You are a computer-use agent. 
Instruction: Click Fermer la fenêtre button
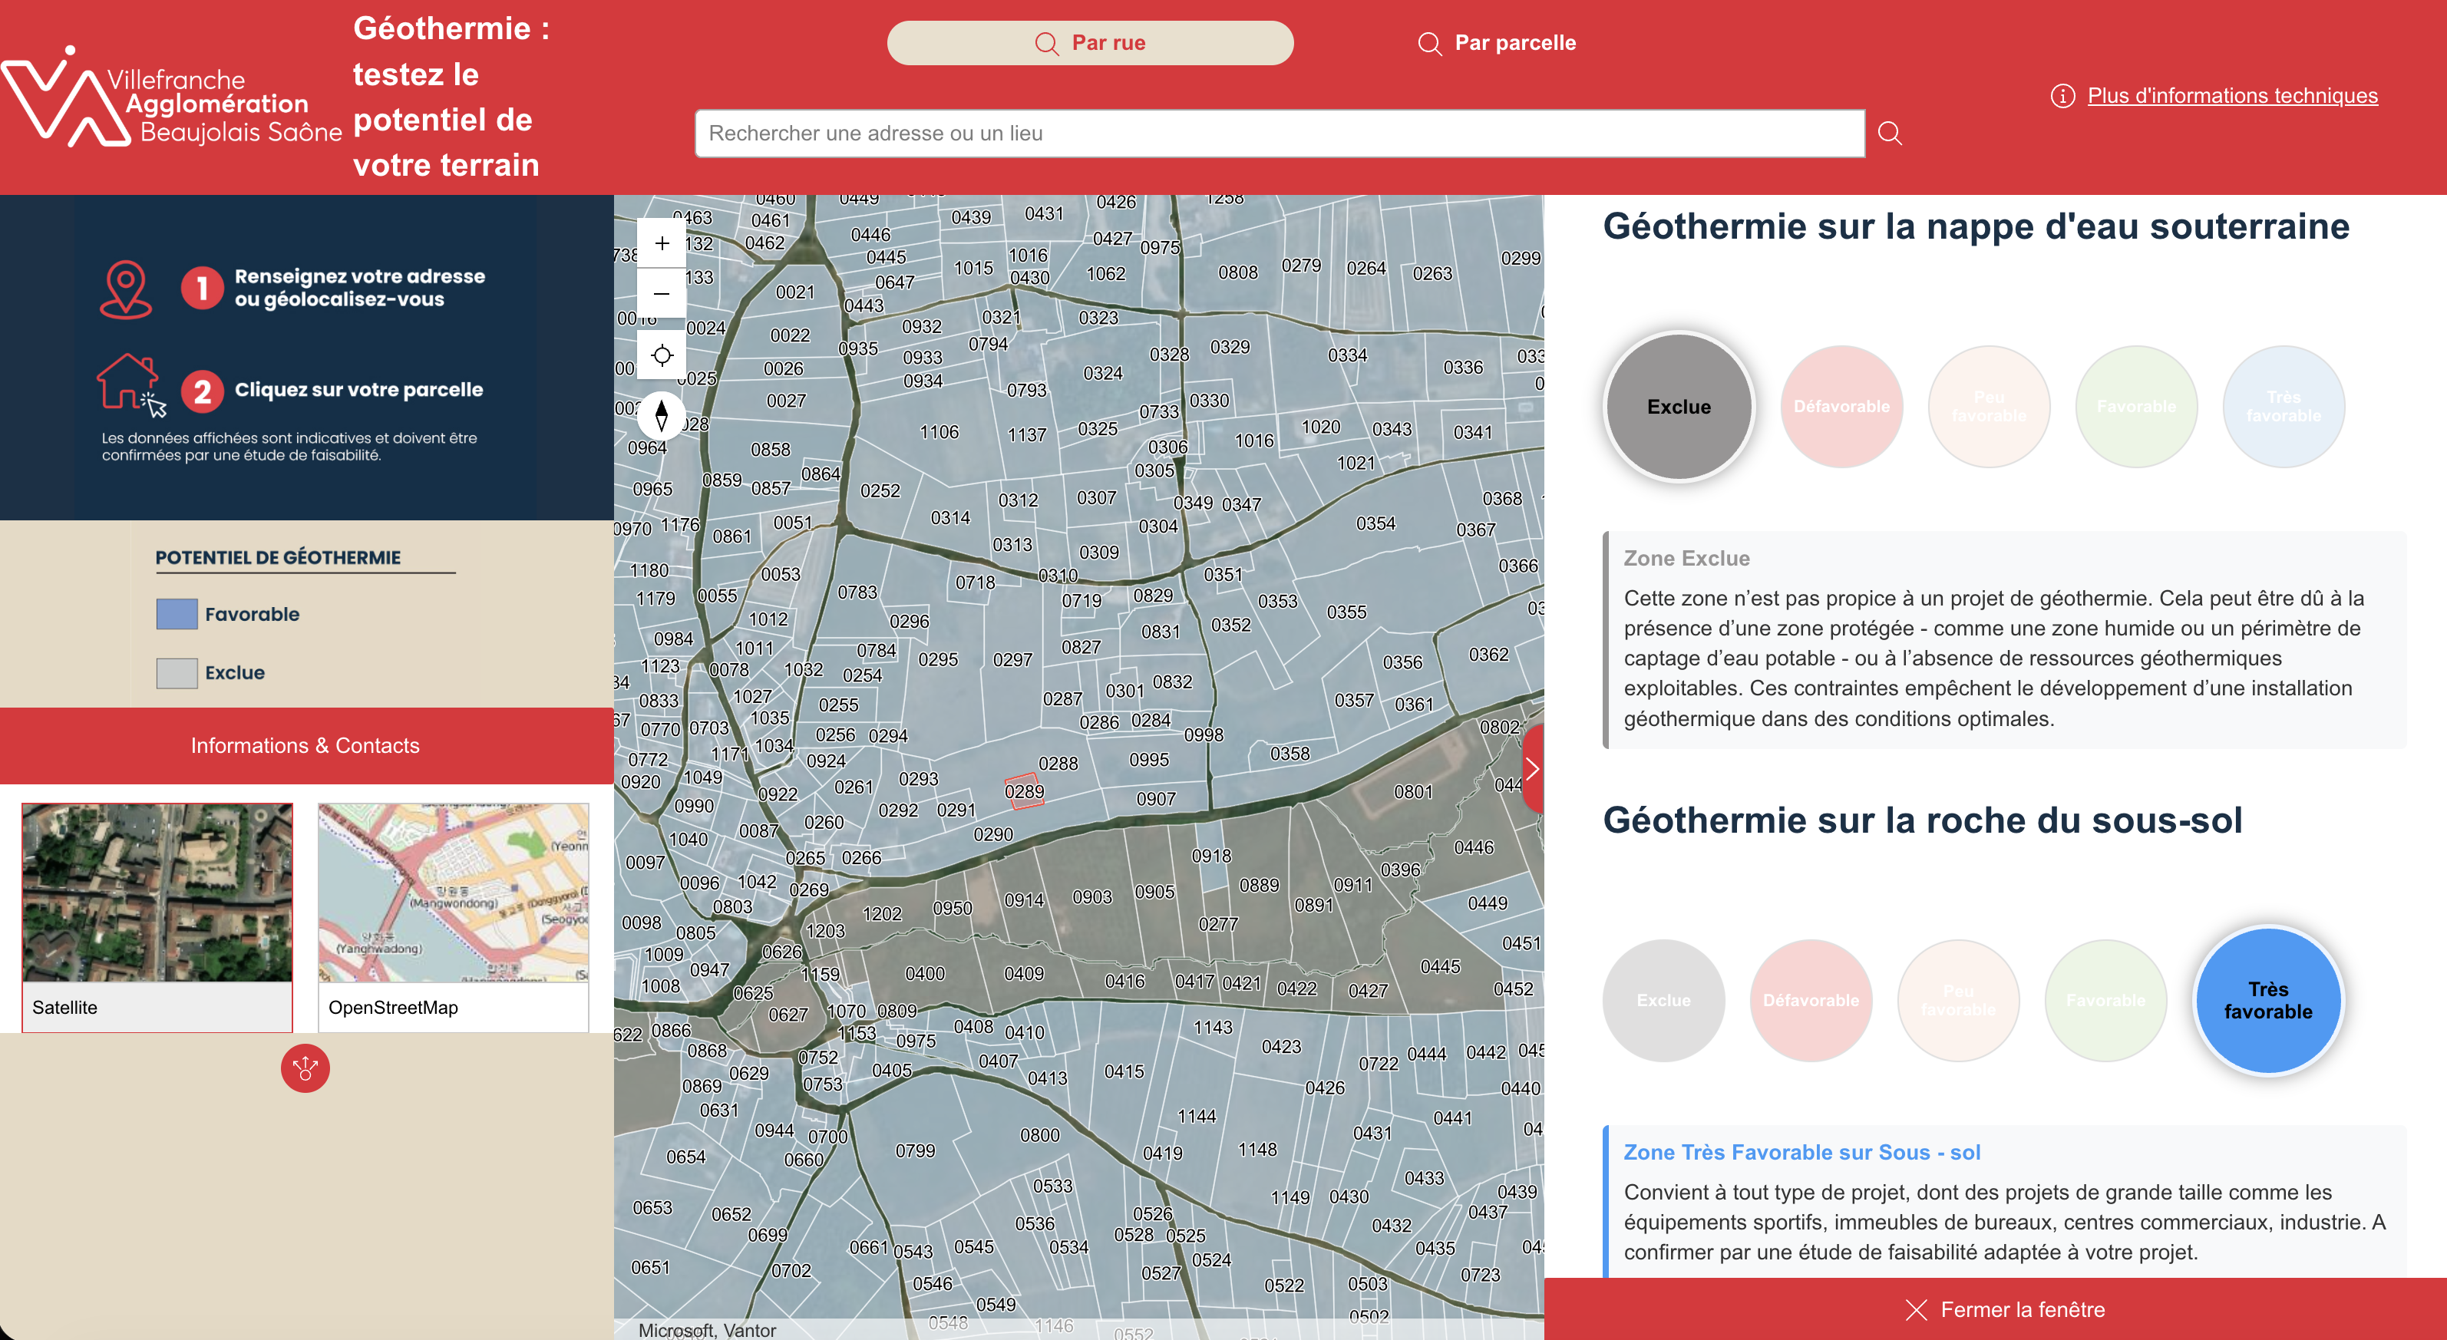2006,1309
